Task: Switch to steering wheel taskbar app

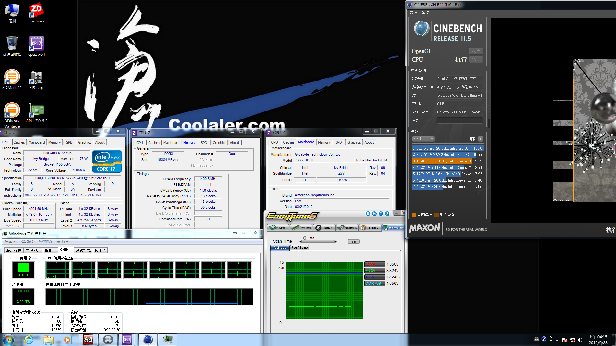Action: point(108,340)
